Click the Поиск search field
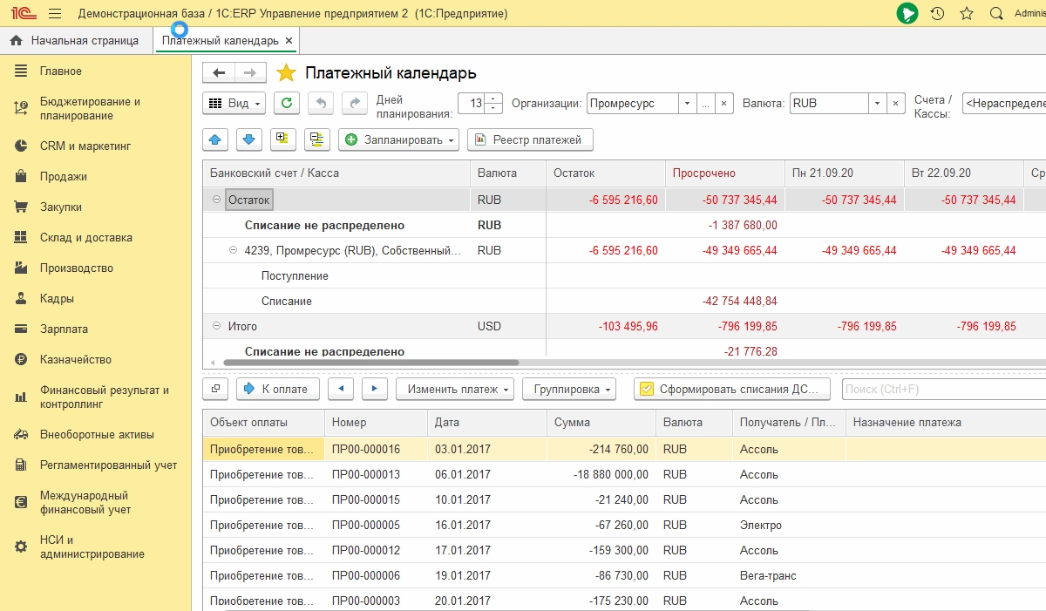1046x611 pixels. (941, 389)
